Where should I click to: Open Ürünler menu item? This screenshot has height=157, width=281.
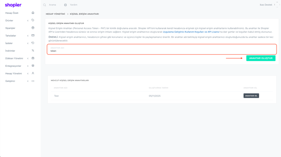(9, 20)
